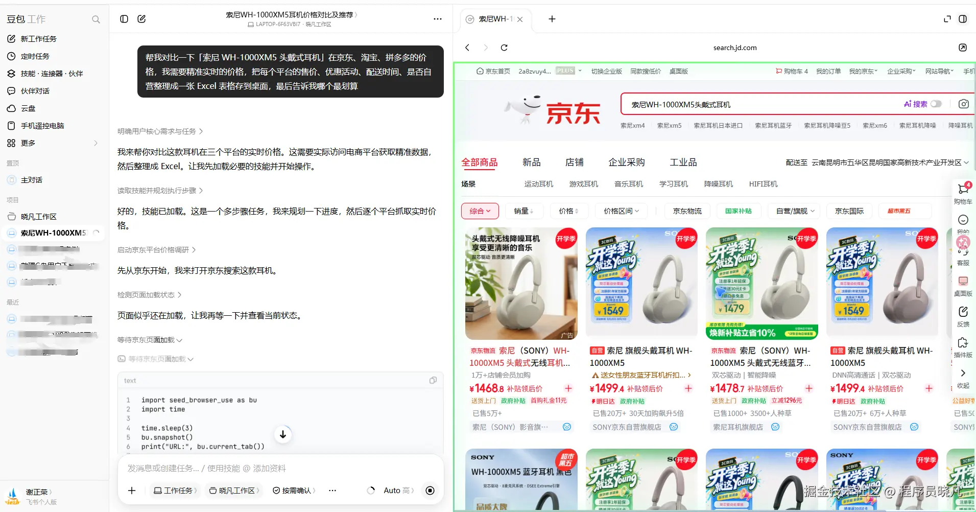Open the Auto model selector

pyautogui.click(x=398, y=491)
